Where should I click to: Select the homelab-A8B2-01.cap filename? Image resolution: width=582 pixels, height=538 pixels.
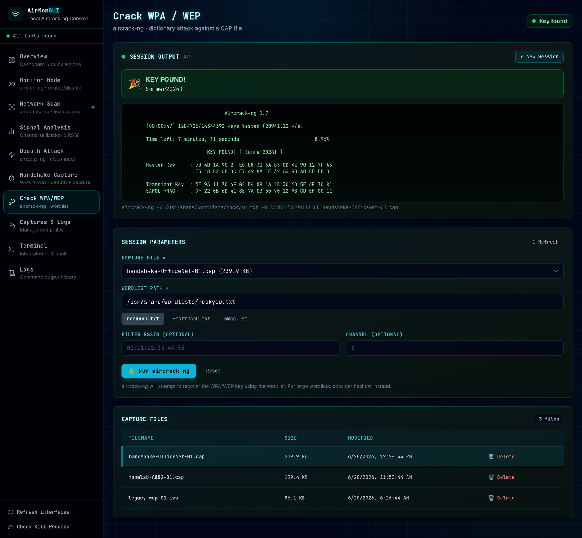(x=156, y=477)
